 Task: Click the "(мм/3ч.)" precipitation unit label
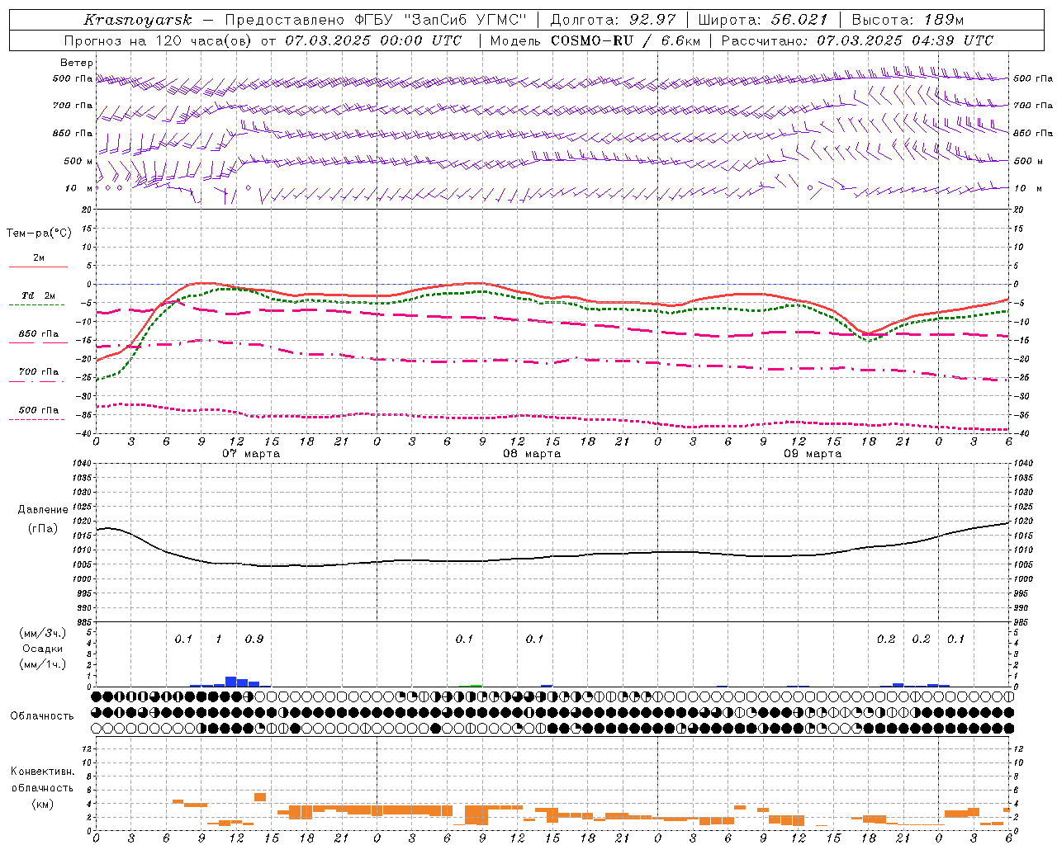coord(43,633)
